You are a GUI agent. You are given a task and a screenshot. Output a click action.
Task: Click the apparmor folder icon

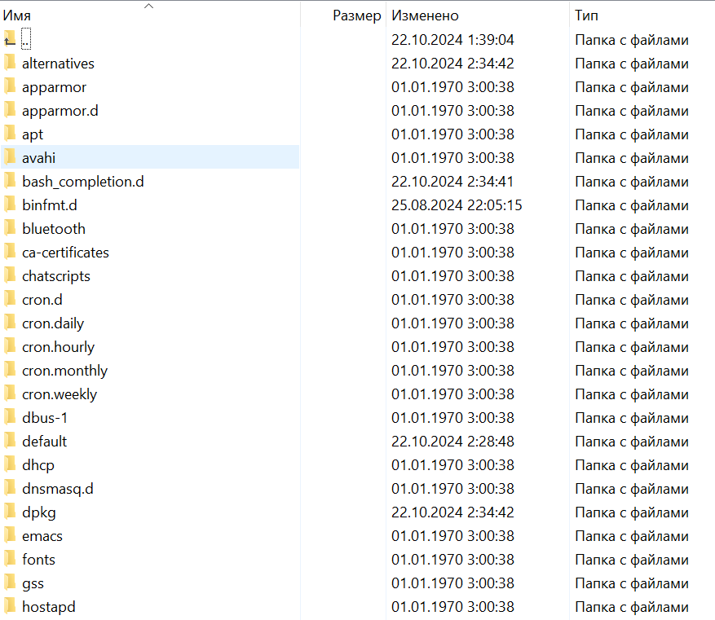pos(10,86)
